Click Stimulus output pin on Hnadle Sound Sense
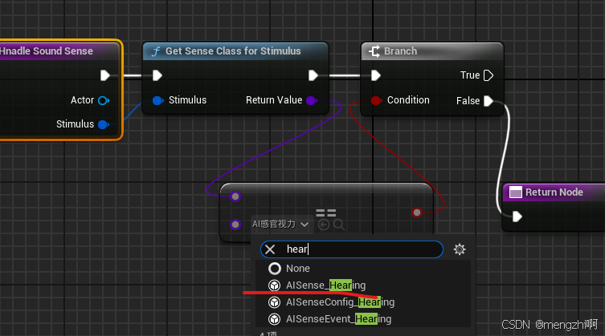 pos(104,124)
